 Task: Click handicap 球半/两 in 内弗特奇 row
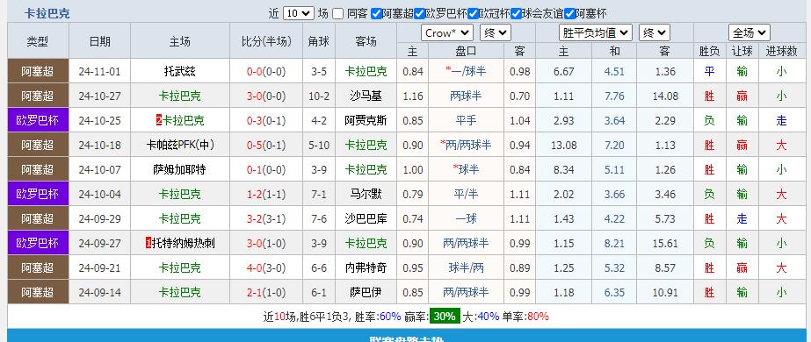(x=466, y=268)
